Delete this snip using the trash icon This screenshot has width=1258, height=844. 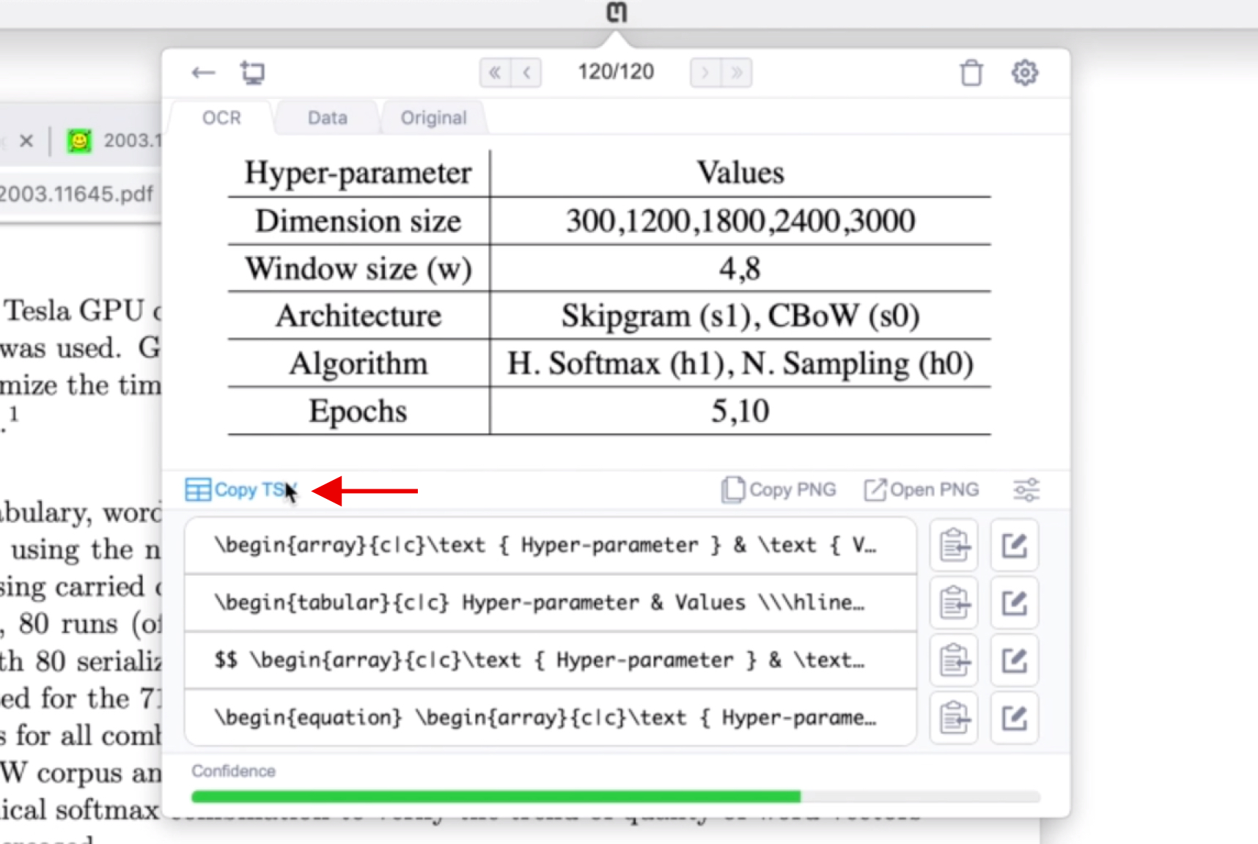(971, 73)
